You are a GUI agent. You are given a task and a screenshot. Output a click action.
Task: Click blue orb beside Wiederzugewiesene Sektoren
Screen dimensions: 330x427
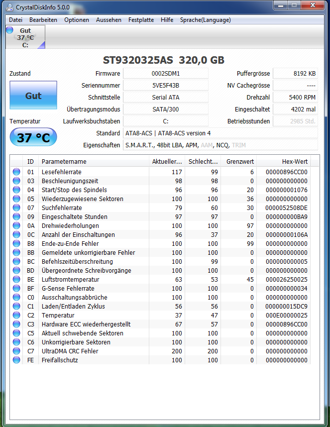(17, 199)
